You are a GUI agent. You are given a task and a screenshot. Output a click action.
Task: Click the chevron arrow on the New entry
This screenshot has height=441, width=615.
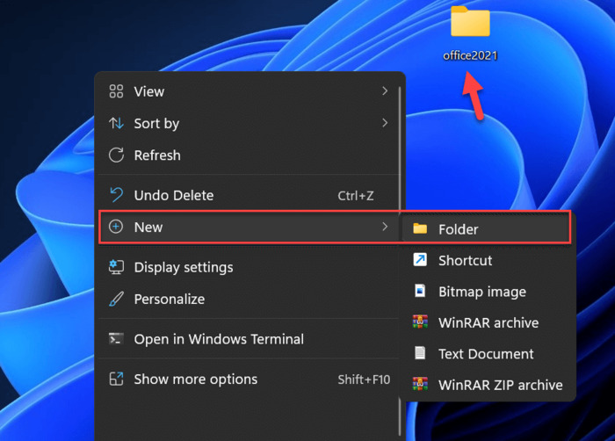tap(385, 228)
